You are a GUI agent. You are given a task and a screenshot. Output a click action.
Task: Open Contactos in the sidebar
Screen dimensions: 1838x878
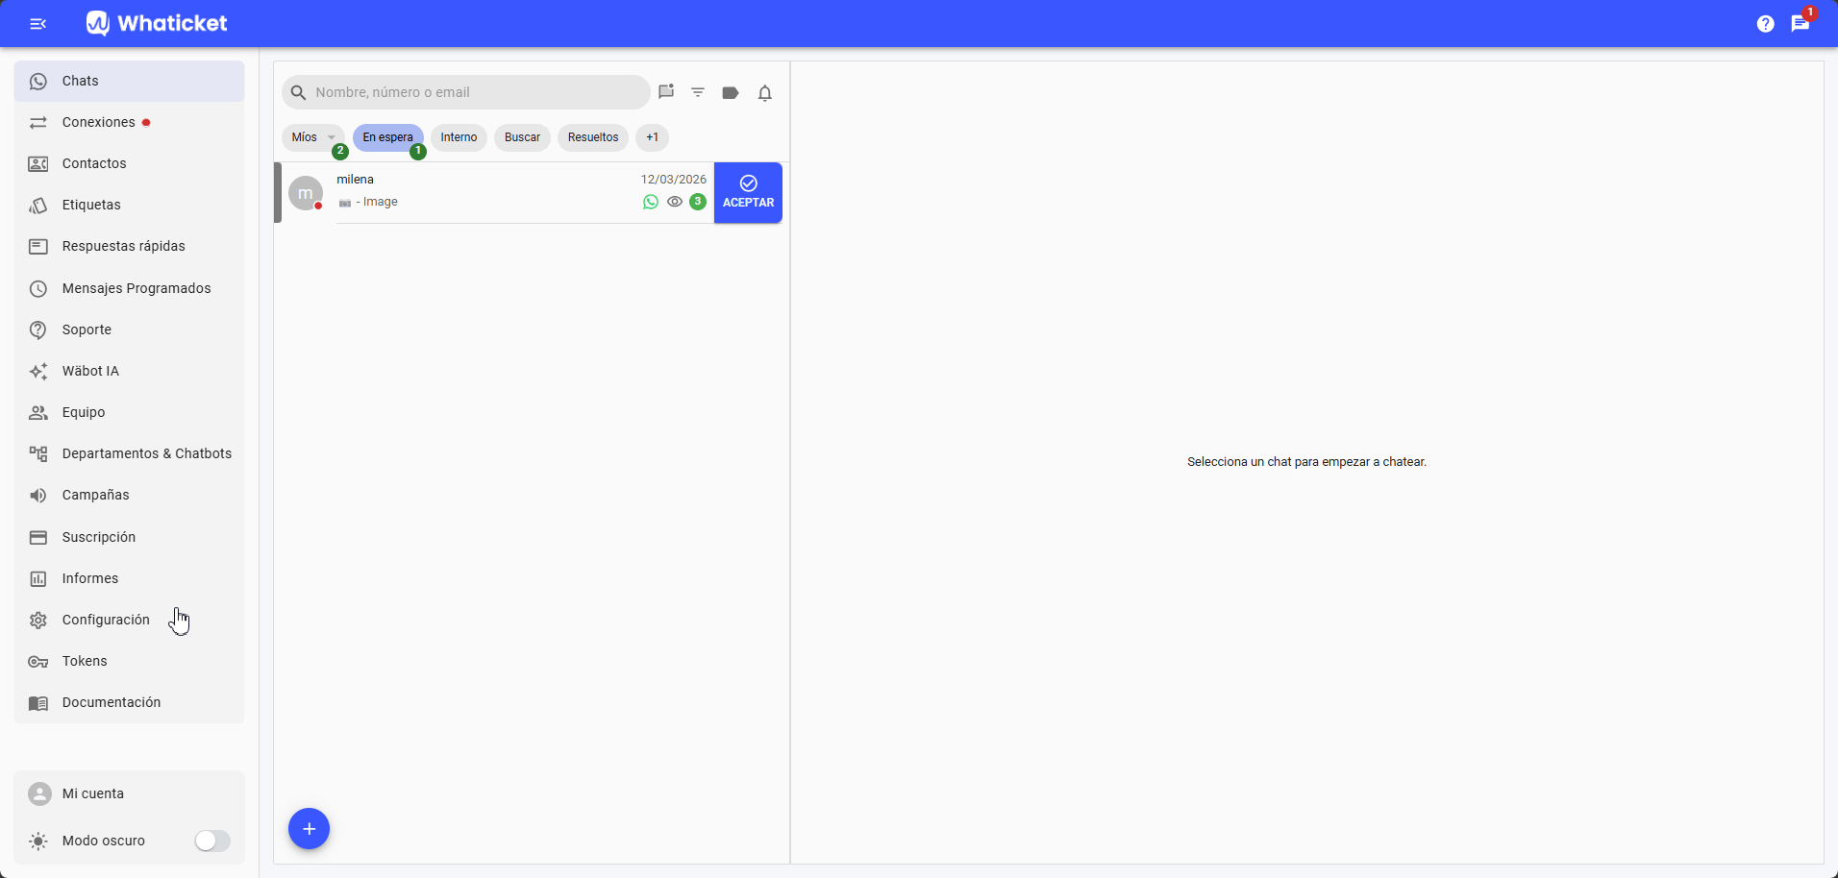(x=130, y=163)
